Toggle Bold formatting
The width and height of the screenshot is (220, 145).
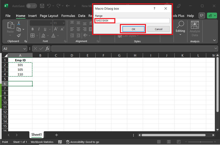(33, 29)
